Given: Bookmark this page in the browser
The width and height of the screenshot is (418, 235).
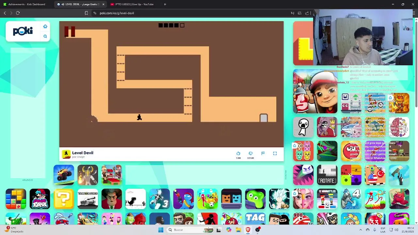Looking at the screenshot, I should point(86,13).
